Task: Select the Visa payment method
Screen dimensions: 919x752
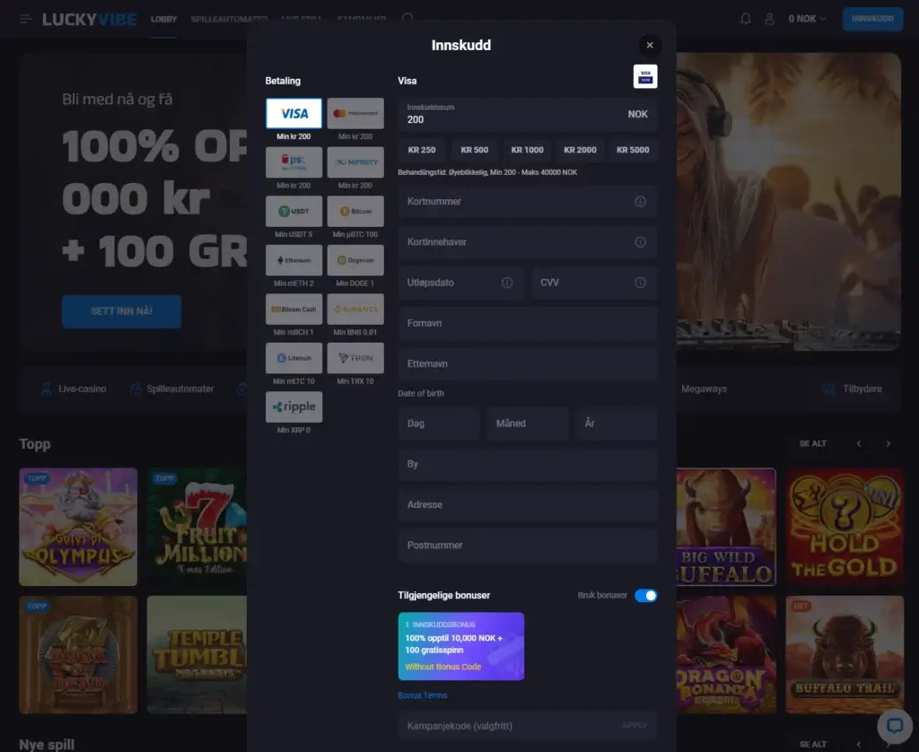Action: pos(293,113)
